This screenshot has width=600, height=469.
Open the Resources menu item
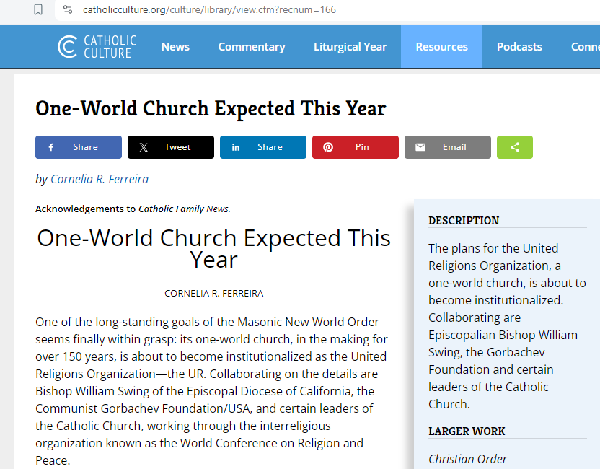click(x=441, y=47)
